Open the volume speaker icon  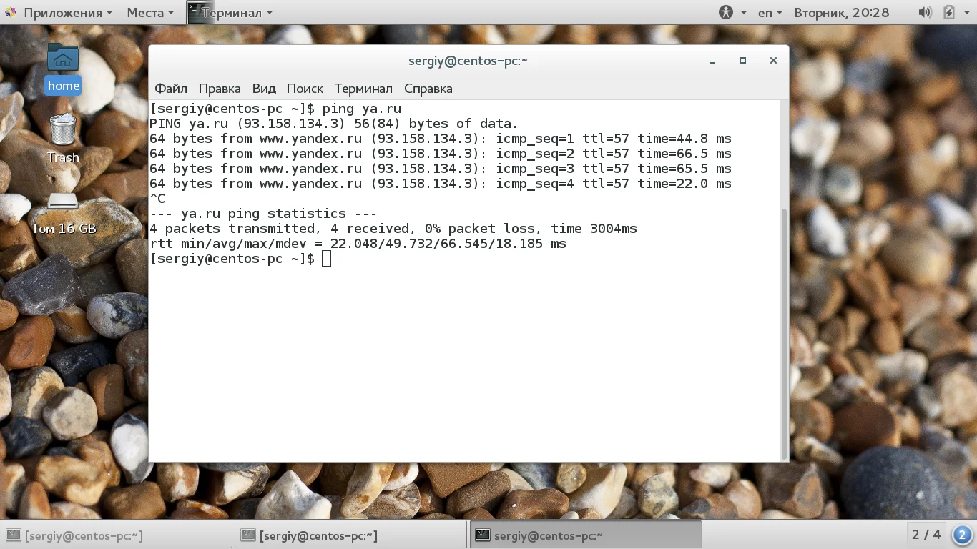coord(925,13)
